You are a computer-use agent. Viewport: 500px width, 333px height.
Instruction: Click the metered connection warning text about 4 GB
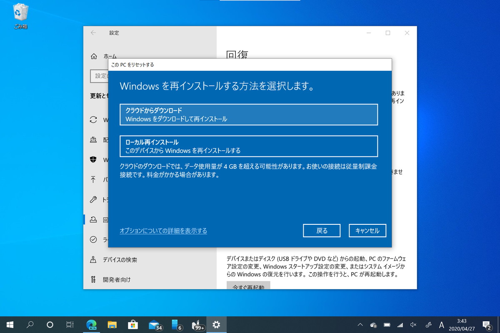(248, 171)
